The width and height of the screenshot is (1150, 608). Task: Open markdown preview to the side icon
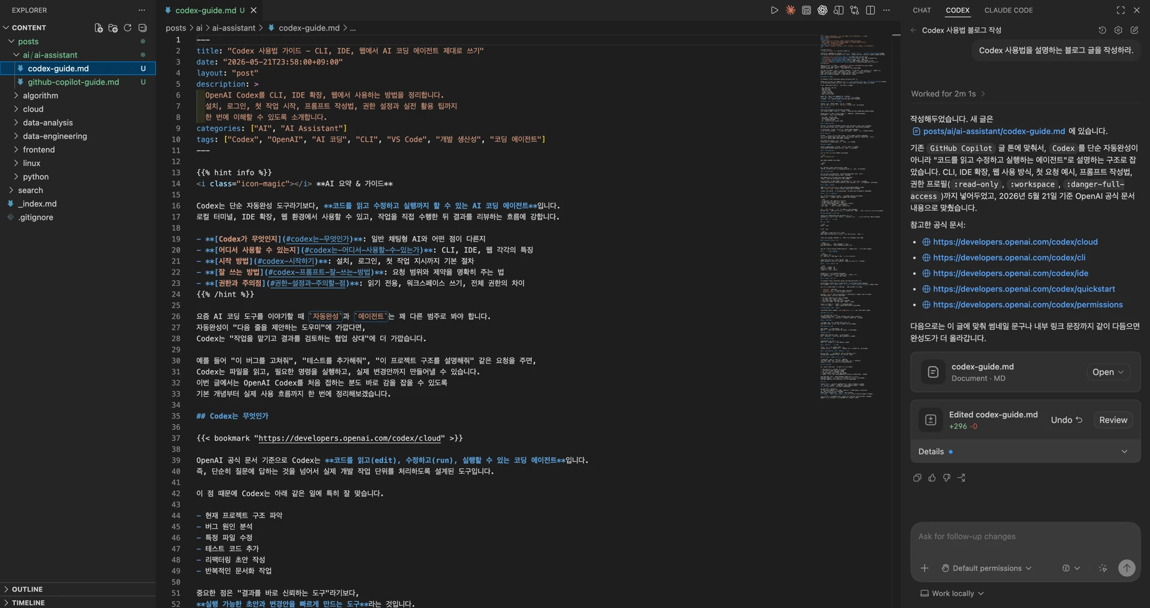coord(839,10)
